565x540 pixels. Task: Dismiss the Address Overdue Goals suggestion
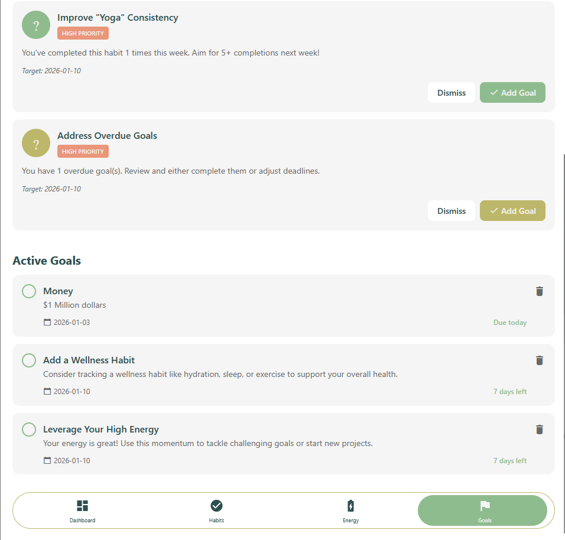pyautogui.click(x=451, y=211)
